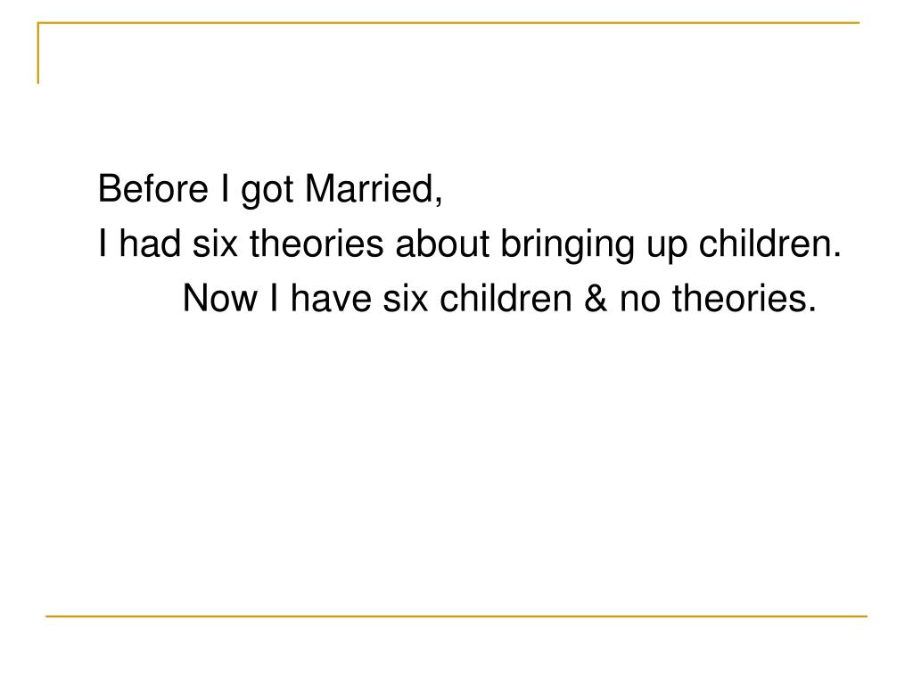Click the word "have" in third line

[x=330, y=298]
